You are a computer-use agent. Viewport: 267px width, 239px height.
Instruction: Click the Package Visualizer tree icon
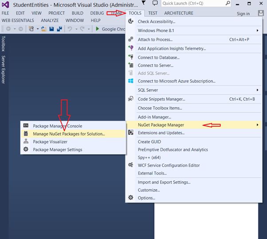tap(26, 141)
